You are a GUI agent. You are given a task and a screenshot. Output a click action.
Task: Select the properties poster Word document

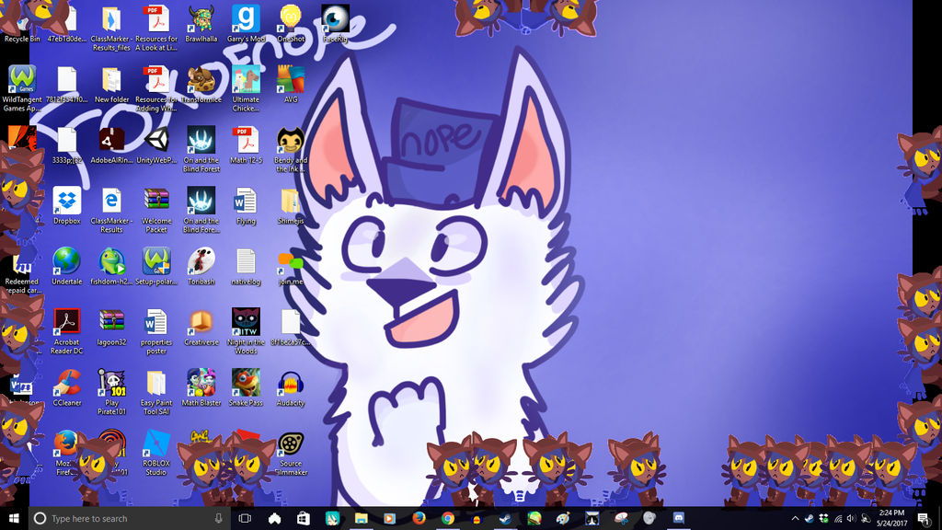point(156,331)
